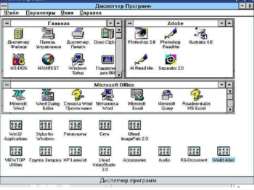The width and height of the screenshot is (254, 190).
Task: Click the Главная vertical scrollbar thumb
Action: click(119, 36)
